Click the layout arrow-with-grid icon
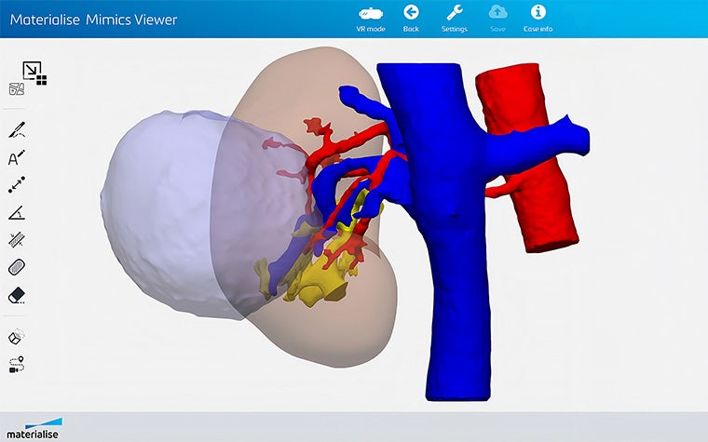Viewport: 708px width, 442px height. click(x=34, y=74)
